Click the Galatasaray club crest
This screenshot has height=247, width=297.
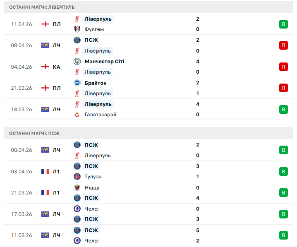tap(77, 115)
